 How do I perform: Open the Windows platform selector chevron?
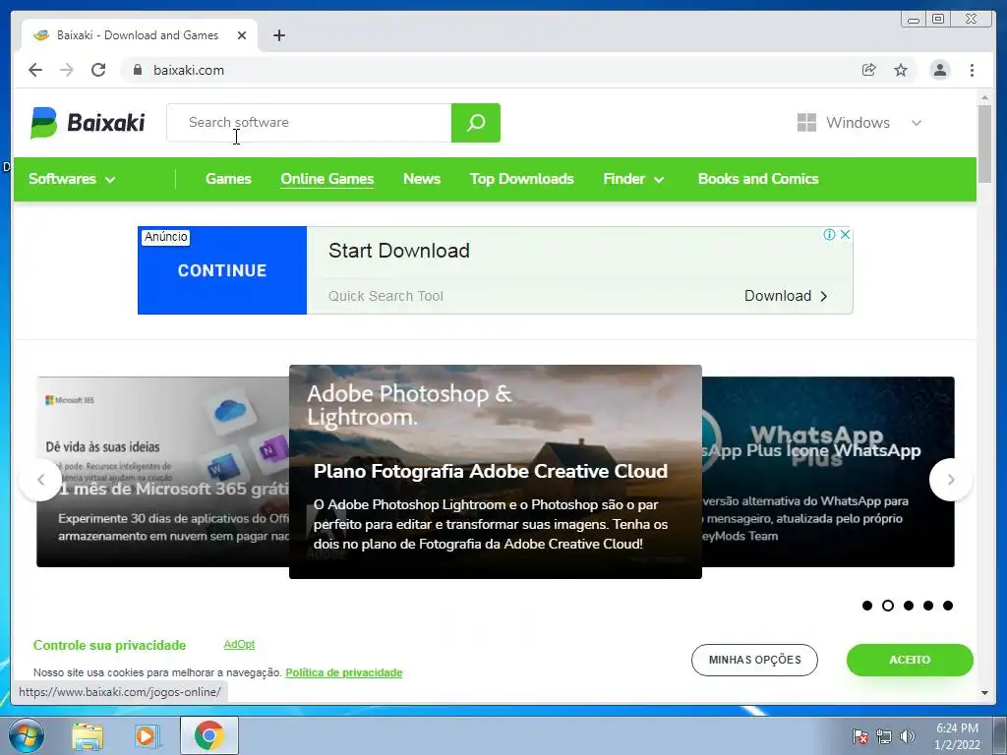pos(917,123)
